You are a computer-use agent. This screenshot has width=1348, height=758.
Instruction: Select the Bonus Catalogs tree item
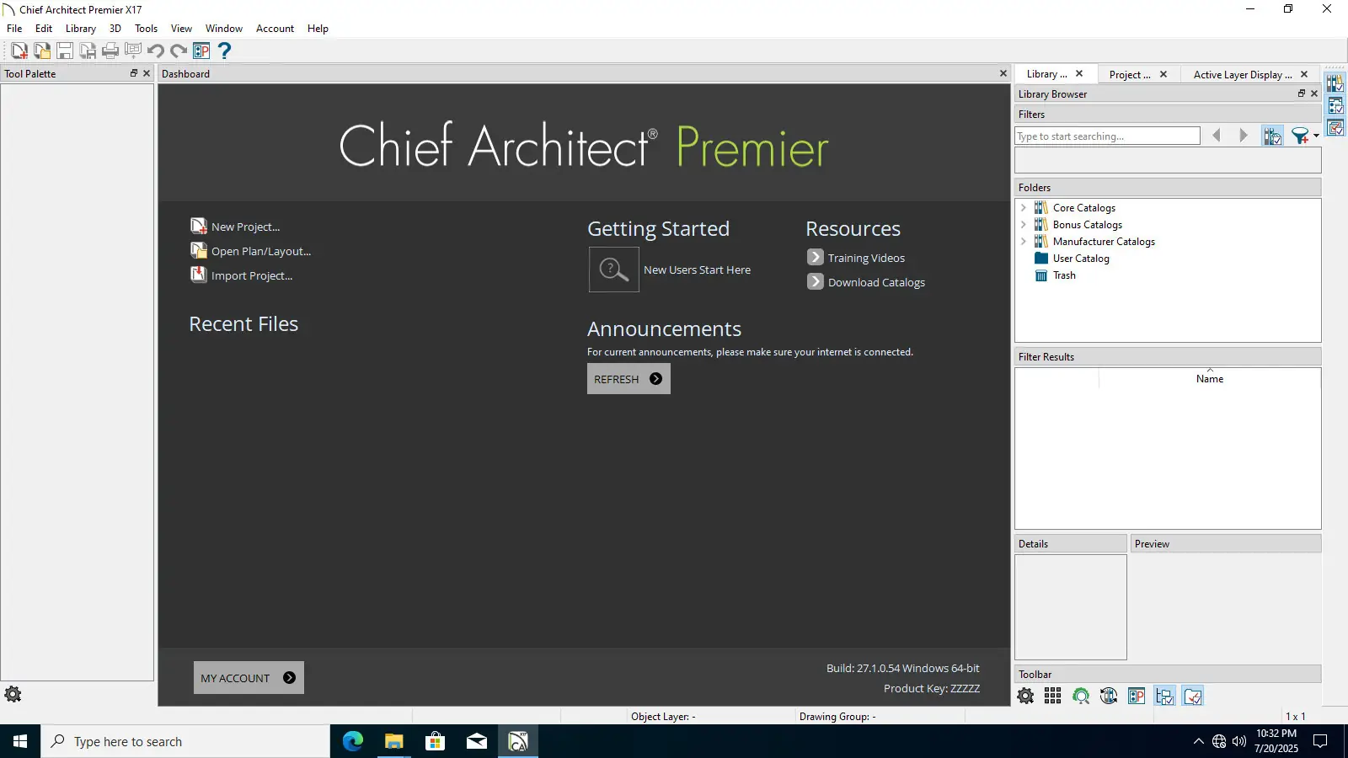[x=1088, y=225]
